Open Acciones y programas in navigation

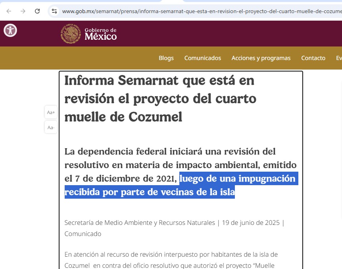(x=261, y=58)
